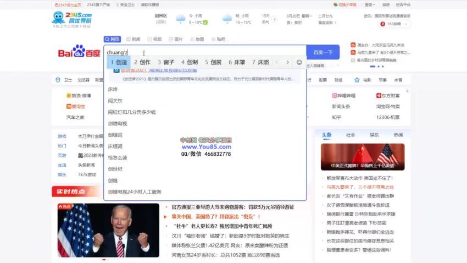Choose IME candidate 6 床罩
467x263 pixels.
point(237,62)
